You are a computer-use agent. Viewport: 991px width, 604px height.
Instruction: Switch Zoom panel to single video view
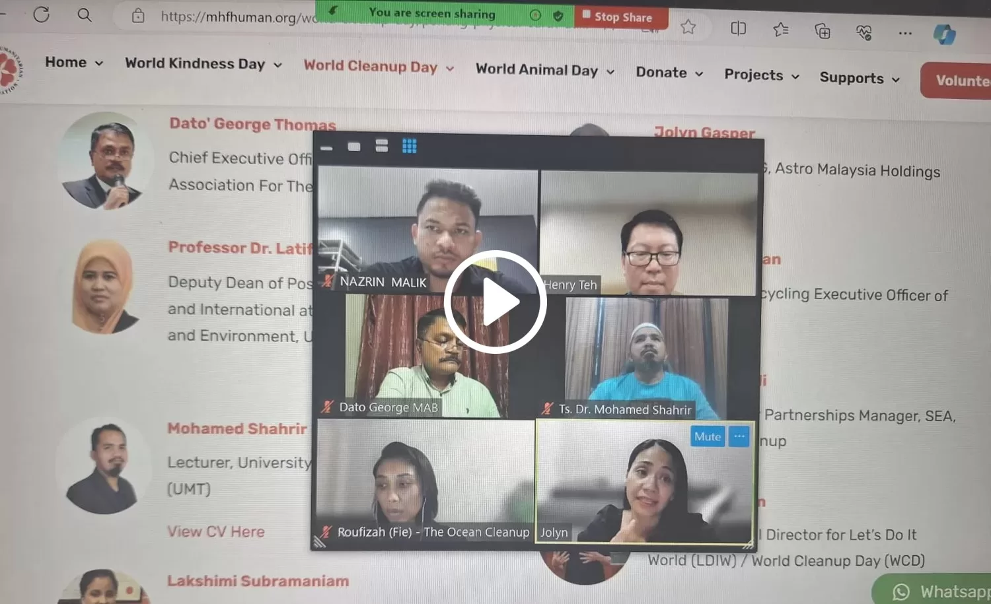(x=354, y=147)
